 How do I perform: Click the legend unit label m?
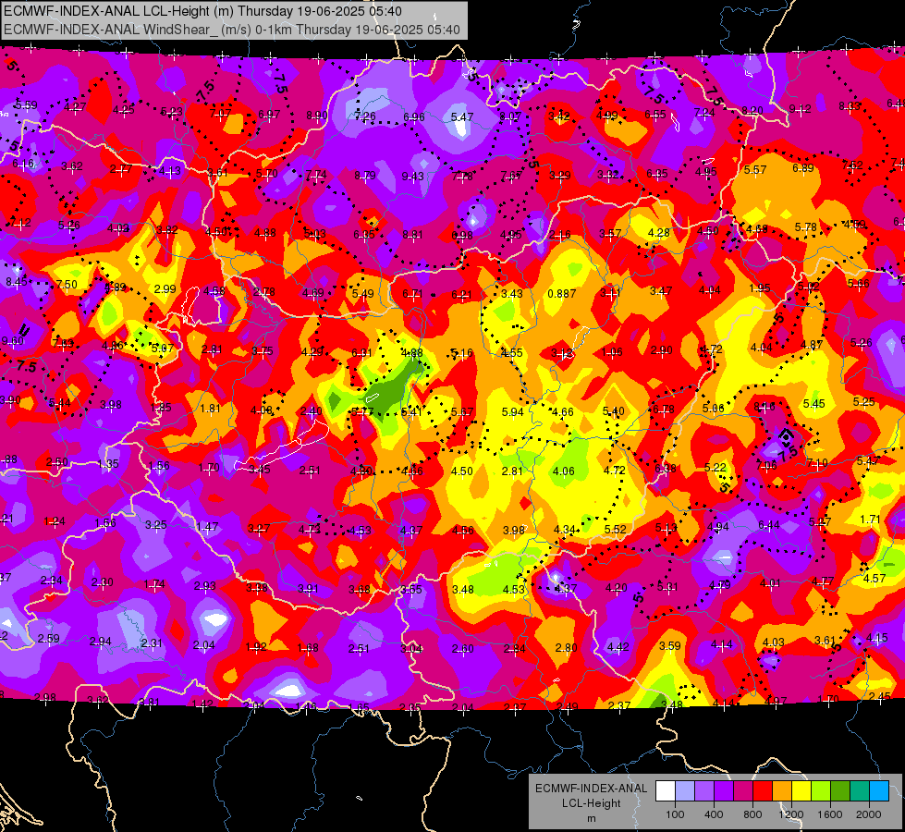pyautogui.click(x=592, y=819)
